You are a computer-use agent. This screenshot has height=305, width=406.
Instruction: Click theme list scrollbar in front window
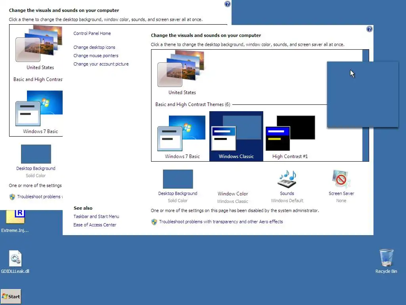click(366, 105)
